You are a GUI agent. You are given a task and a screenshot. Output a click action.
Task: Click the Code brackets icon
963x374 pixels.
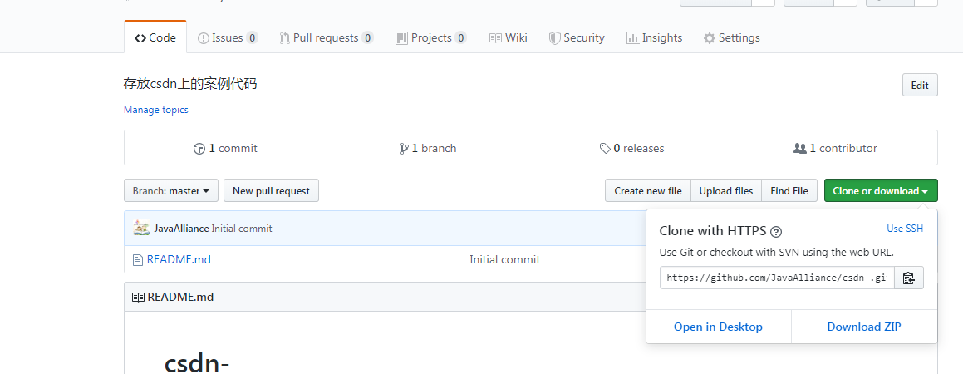point(140,38)
